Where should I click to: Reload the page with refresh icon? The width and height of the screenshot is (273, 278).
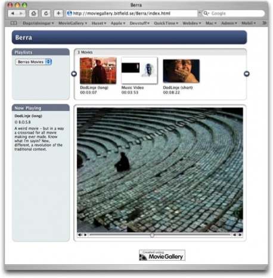click(x=46, y=13)
